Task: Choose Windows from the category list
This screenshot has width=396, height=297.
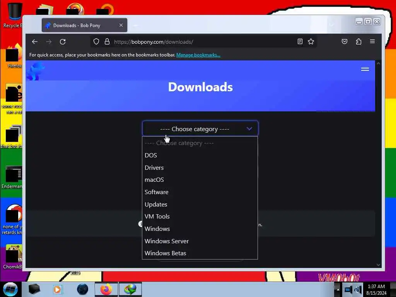Action: 200,229
